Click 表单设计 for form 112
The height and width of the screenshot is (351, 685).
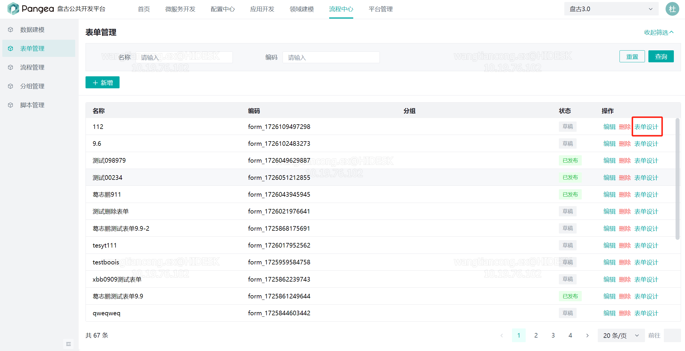pos(646,127)
